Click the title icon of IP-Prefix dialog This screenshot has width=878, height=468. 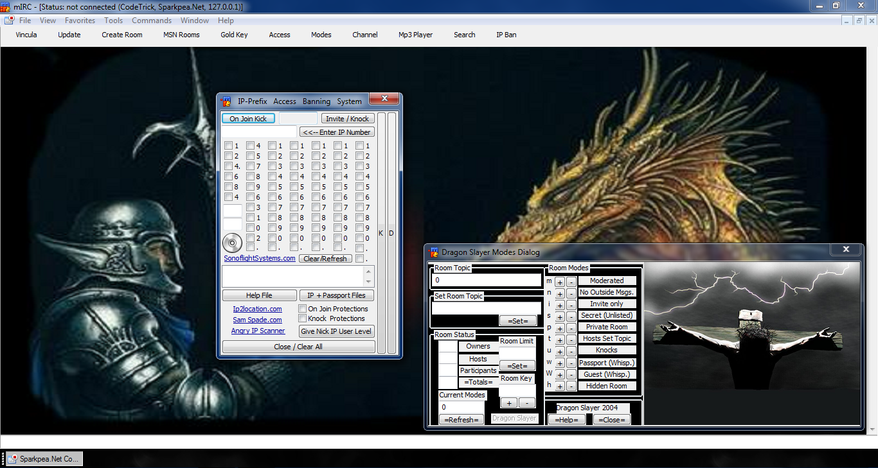click(226, 101)
